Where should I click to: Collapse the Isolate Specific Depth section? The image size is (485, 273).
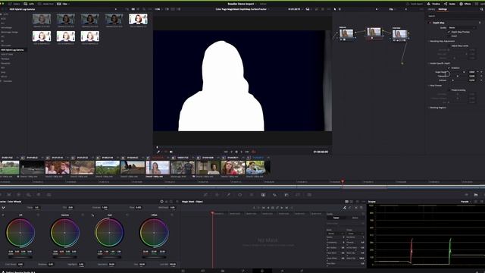tap(440, 63)
